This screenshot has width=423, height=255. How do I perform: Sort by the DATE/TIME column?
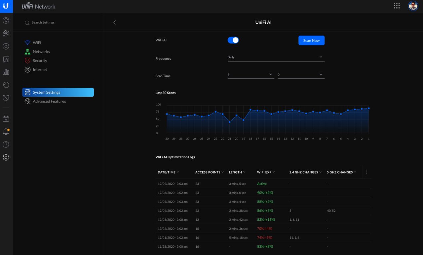click(x=169, y=172)
